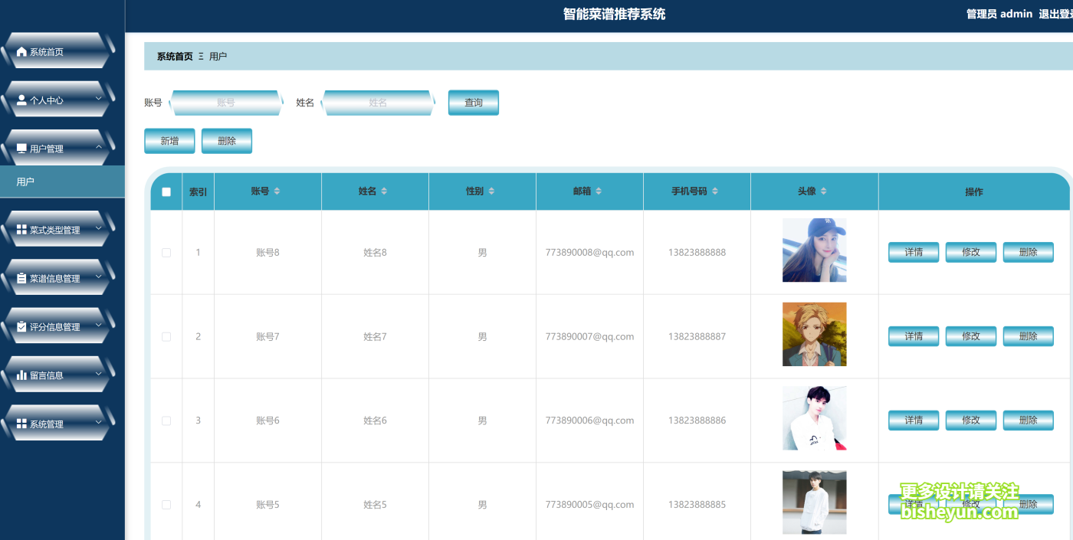1073x540 pixels.
Task: Collapse the 用户管理 menu chevron
Action: 98,148
